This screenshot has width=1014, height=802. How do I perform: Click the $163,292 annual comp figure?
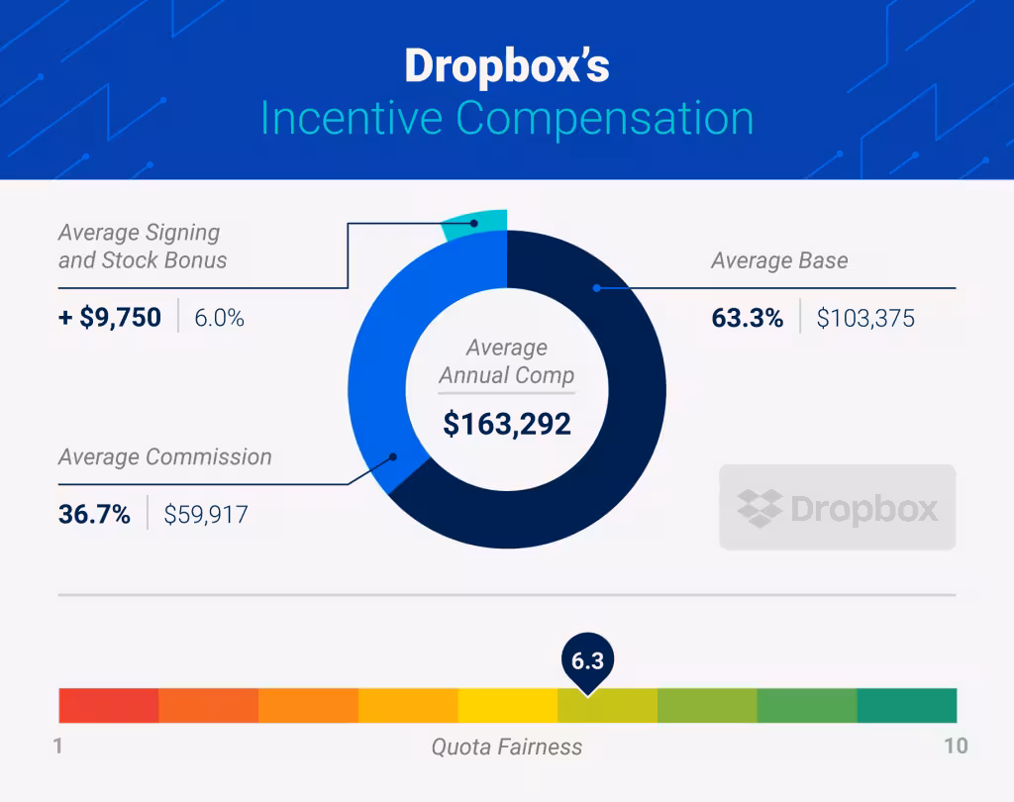[x=507, y=424]
